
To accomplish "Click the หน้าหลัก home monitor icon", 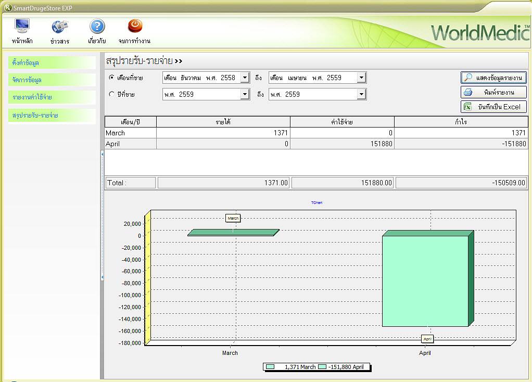I will click(x=22, y=26).
